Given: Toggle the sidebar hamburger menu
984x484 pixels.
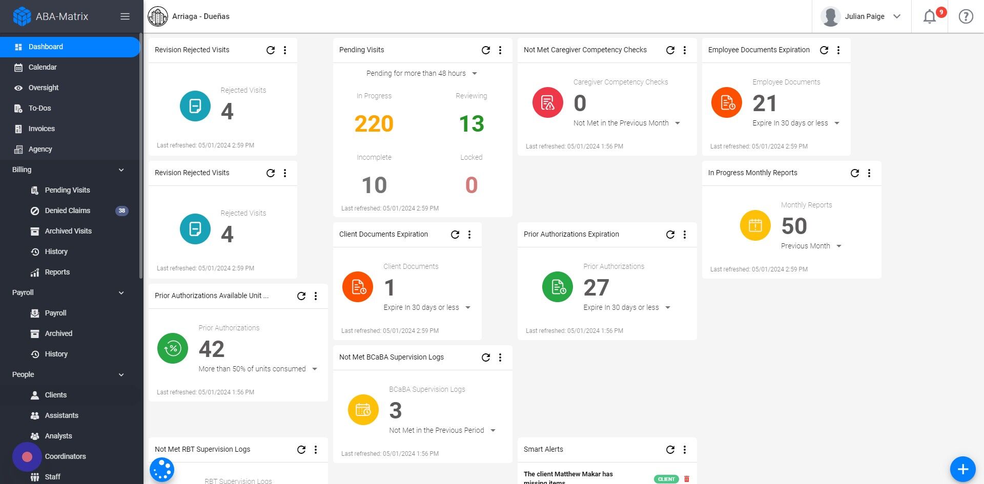Looking at the screenshot, I should (x=125, y=16).
